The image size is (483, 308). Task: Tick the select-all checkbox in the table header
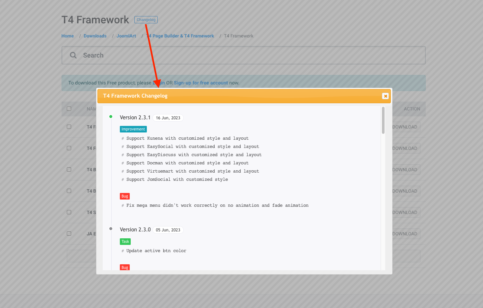(x=69, y=109)
